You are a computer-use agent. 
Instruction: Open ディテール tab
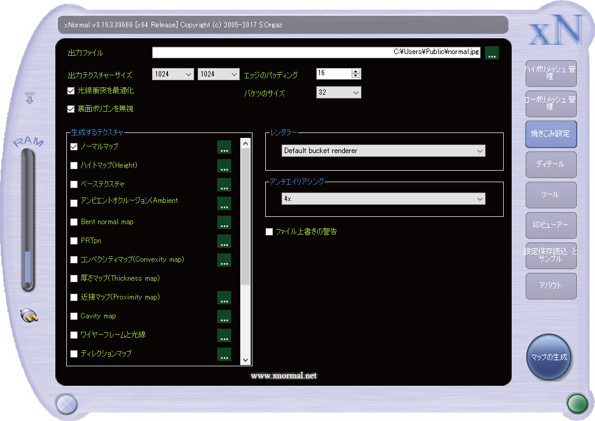pyautogui.click(x=551, y=165)
